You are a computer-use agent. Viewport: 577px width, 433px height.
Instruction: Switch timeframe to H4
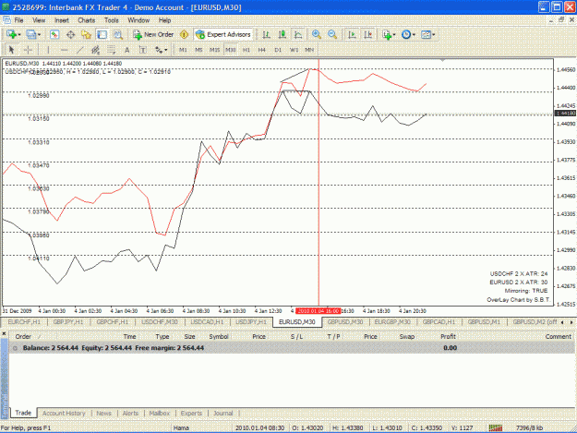pyautogui.click(x=261, y=50)
